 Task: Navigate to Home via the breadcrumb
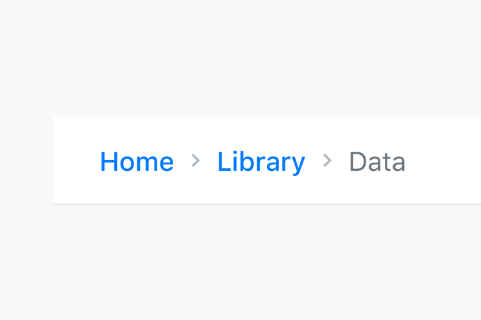tap(137, 162)
